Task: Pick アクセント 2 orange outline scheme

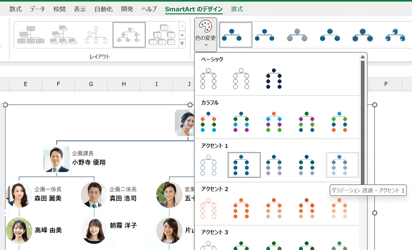Action: click(x=208, y=208)
